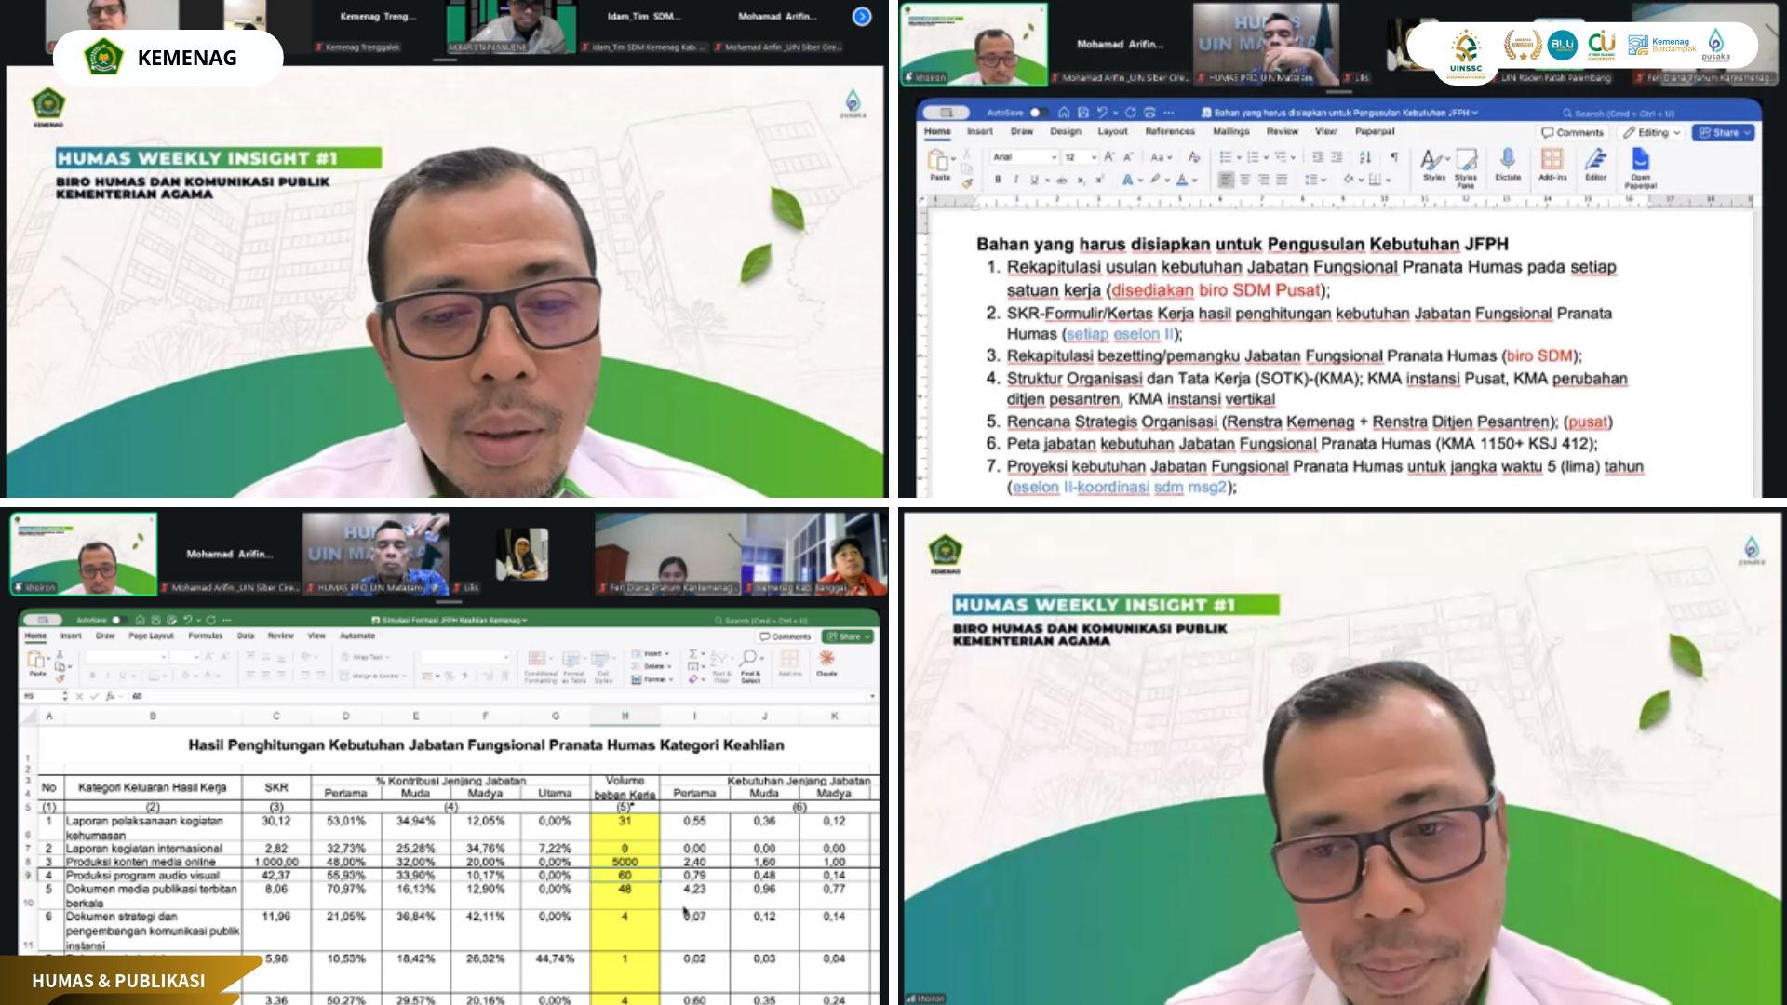The image size is (1787, 1005).
Task: Click the Open Paperpal icon in Word
Action: pos(1640,159)
